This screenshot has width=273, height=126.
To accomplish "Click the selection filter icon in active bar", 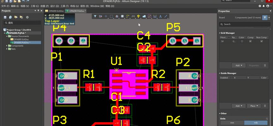I will click(x=95, y=16).
